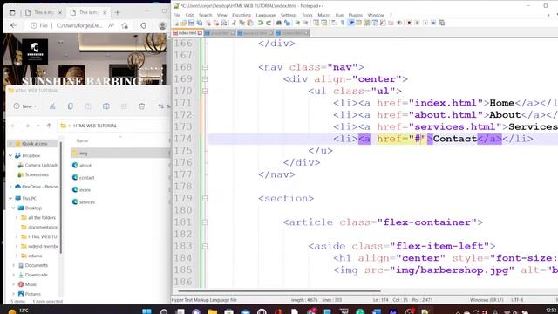
Task: Open Downloads in Explorer sidebar
Action: pyautogui.click(x=37, y=275)
